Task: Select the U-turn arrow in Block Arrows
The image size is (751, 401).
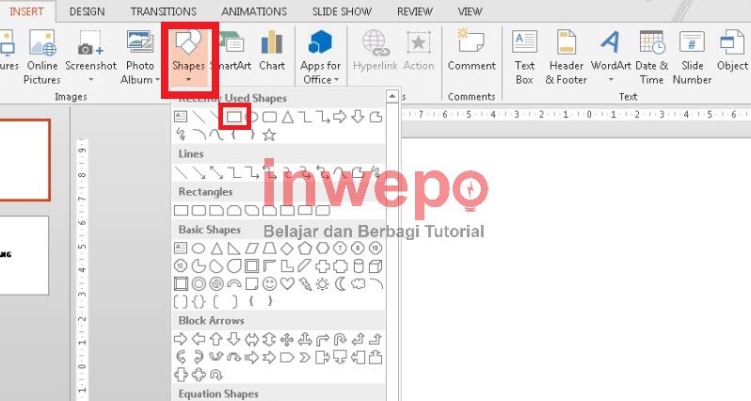Action: coord(340,340)
